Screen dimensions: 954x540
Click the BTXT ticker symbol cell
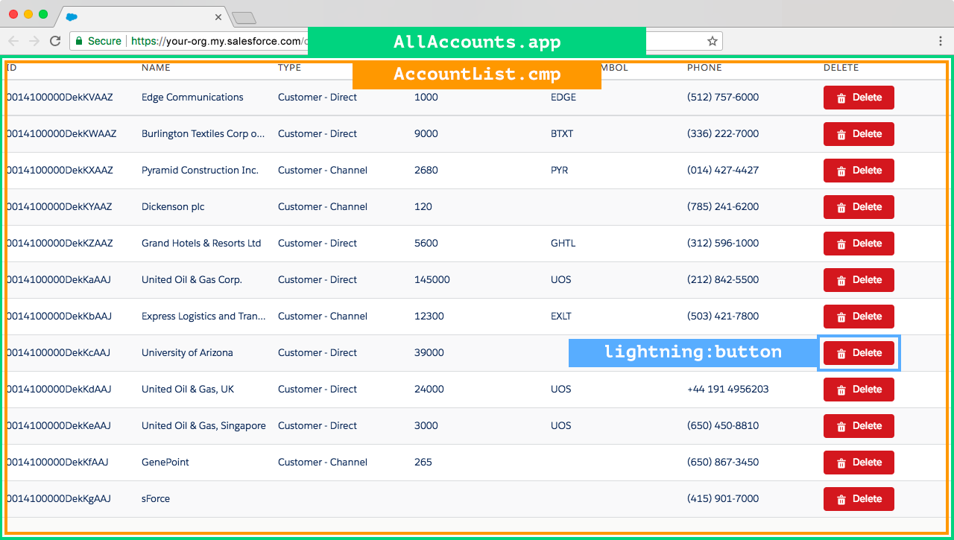click(x=562, y=134)
